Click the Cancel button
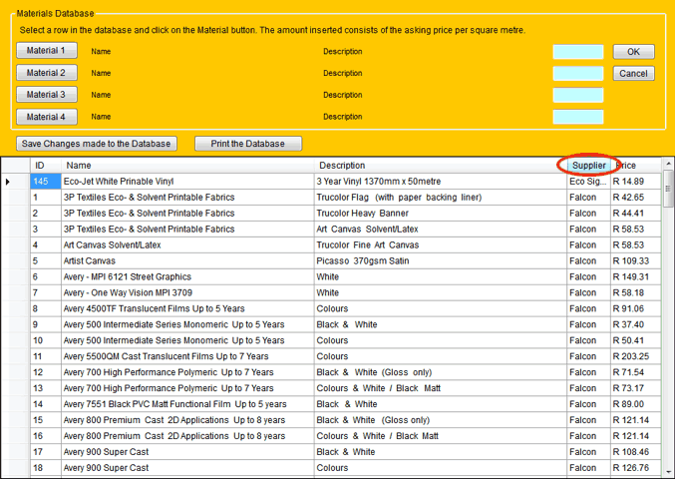The height and width of the screenshot is (479, 675). pos(633,74)
